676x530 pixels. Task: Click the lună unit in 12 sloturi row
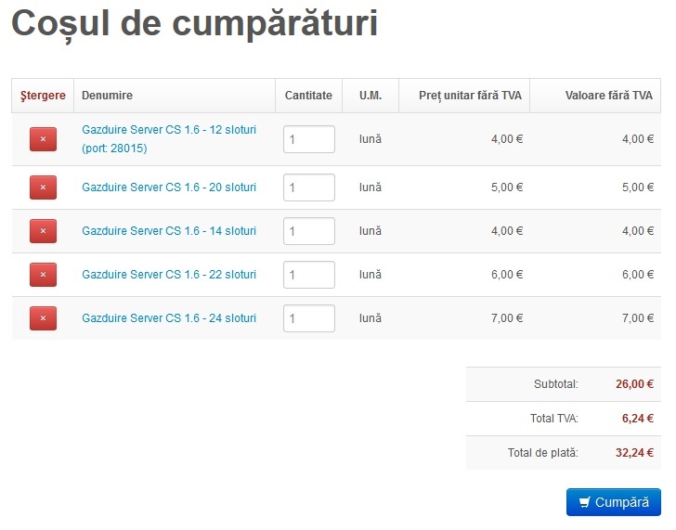[370, 138]
